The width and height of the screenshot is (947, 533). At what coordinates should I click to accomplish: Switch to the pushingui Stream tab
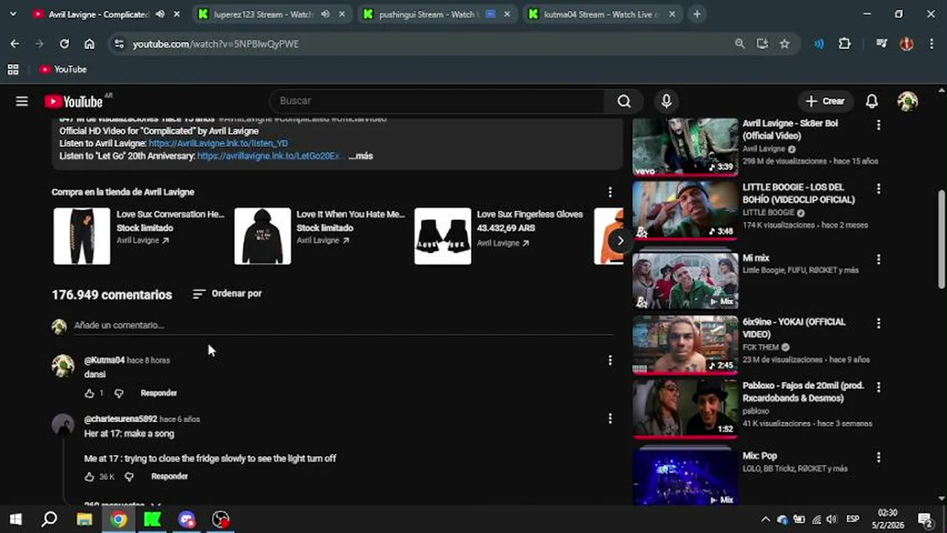436,14
